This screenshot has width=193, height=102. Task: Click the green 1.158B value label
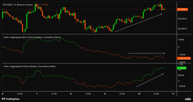[182, 68]
